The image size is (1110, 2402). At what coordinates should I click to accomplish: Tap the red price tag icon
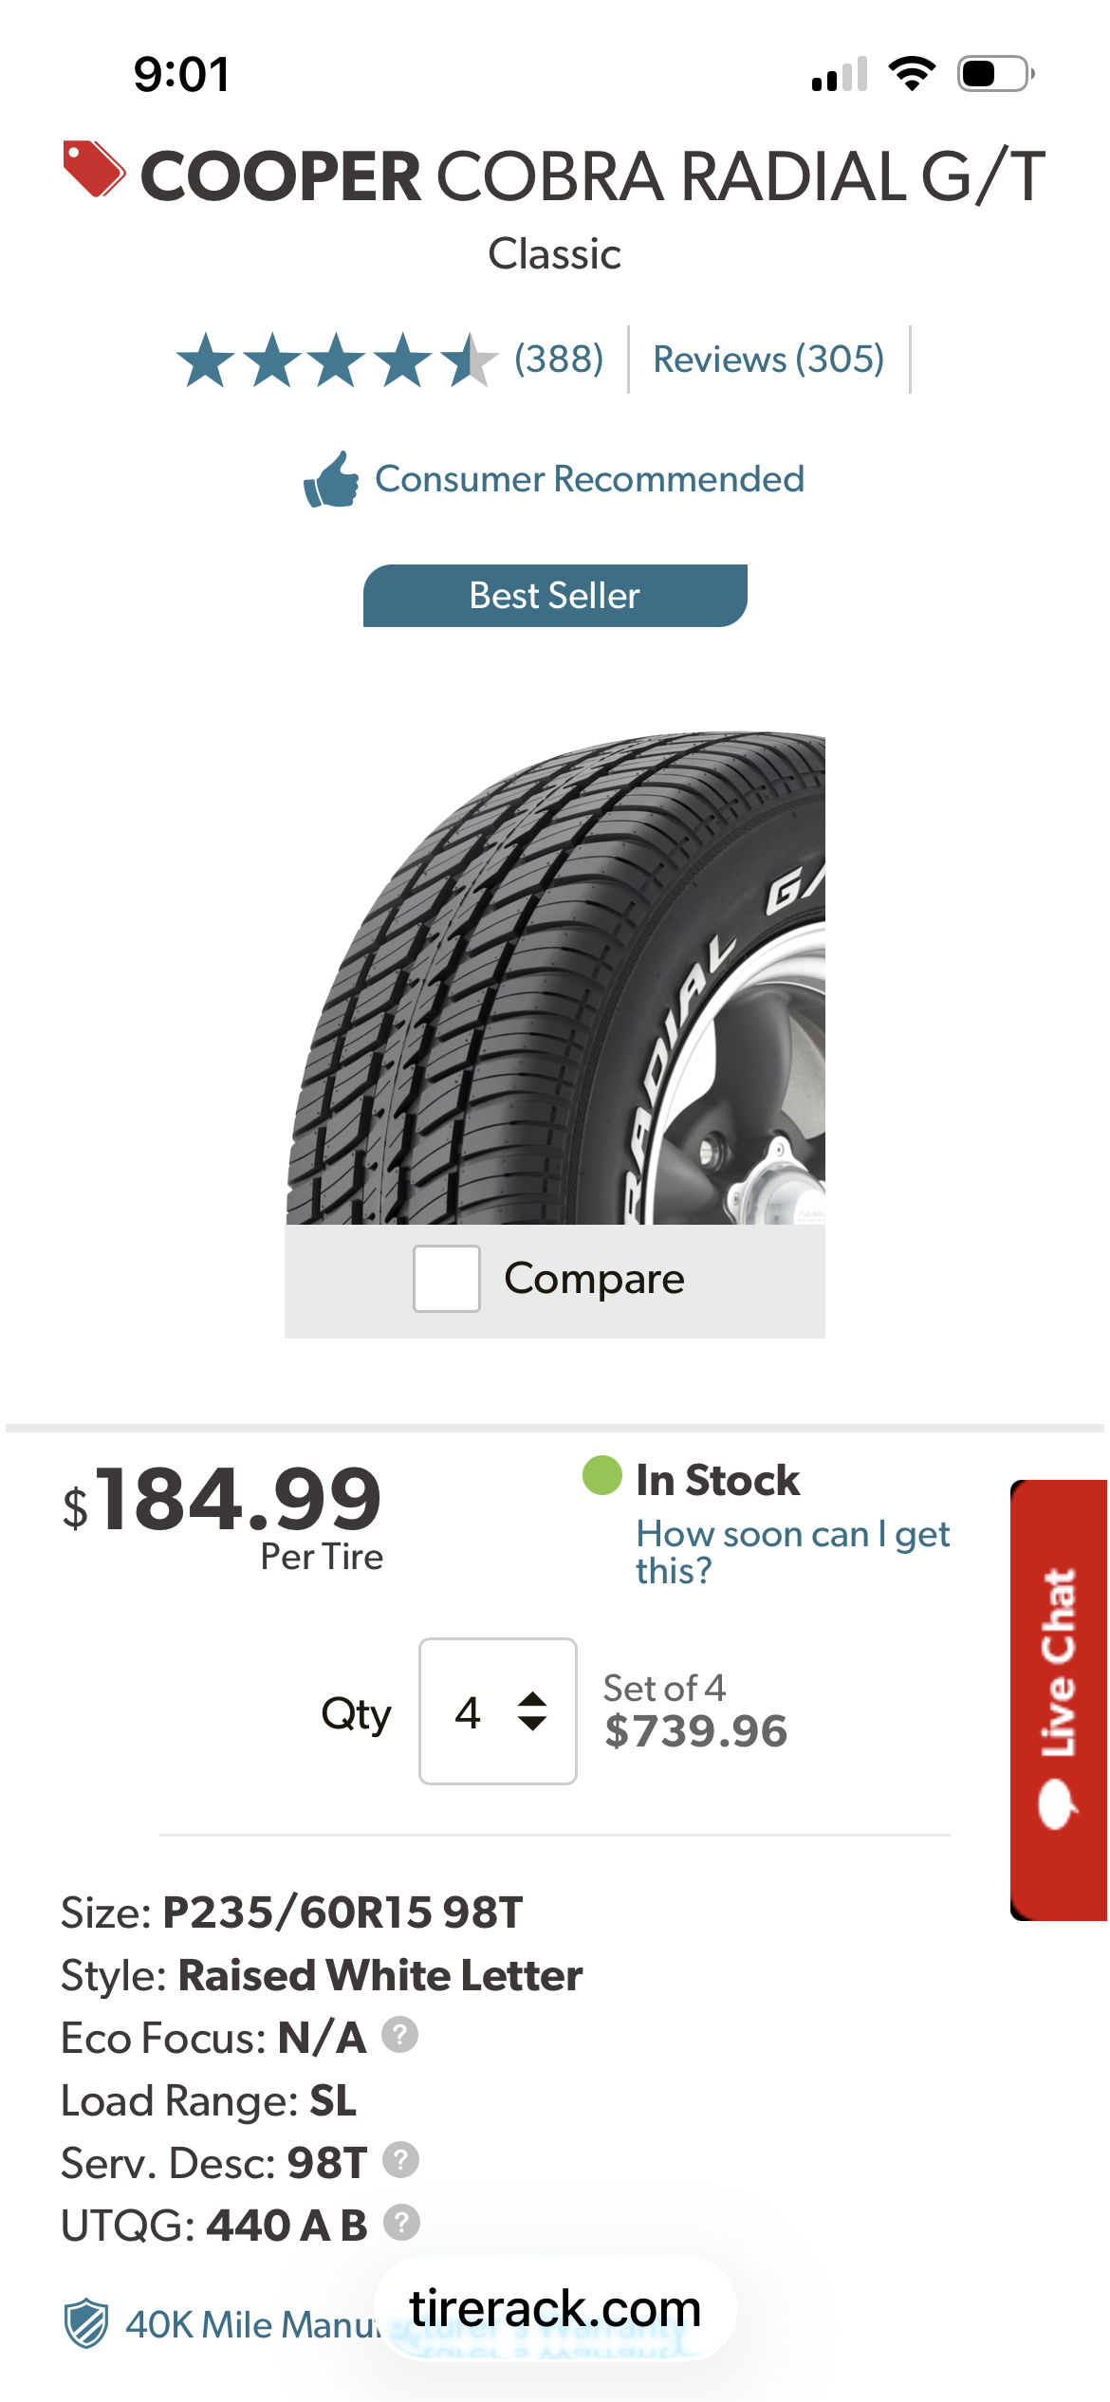coord(93,169)
